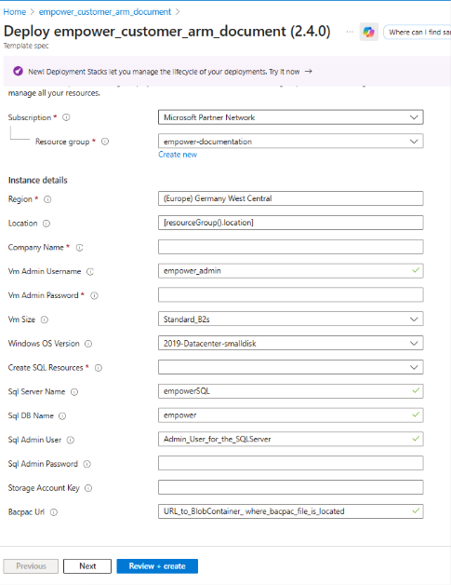Open the Windows OS Version dropdown
Image resolution: width=451 pixels, height=585 pixels.
(x=290, y=343)
